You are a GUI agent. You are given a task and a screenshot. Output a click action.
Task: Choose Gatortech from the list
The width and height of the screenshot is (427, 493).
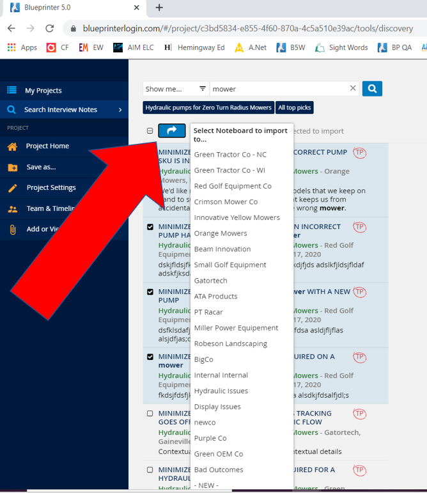pos(210,281)
